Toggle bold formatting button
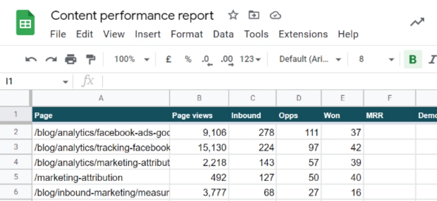437x201 pixels. (x=412, y=59)
